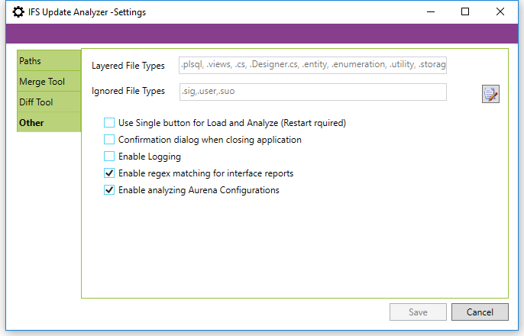Focus the Ignored File Types field
524x336 pixels.
(313, 92)
